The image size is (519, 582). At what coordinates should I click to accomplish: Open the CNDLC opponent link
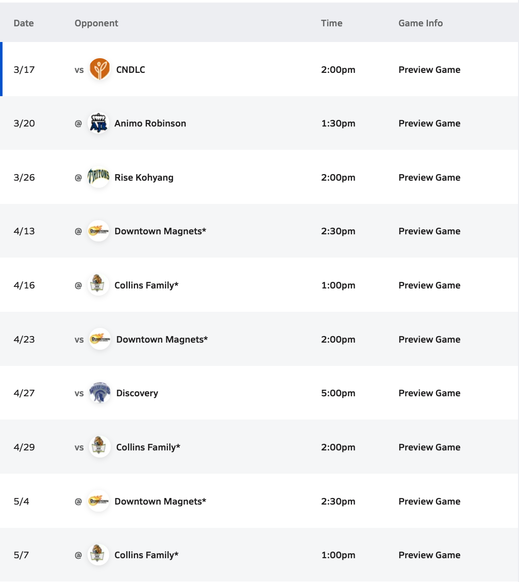pos(131,70)
